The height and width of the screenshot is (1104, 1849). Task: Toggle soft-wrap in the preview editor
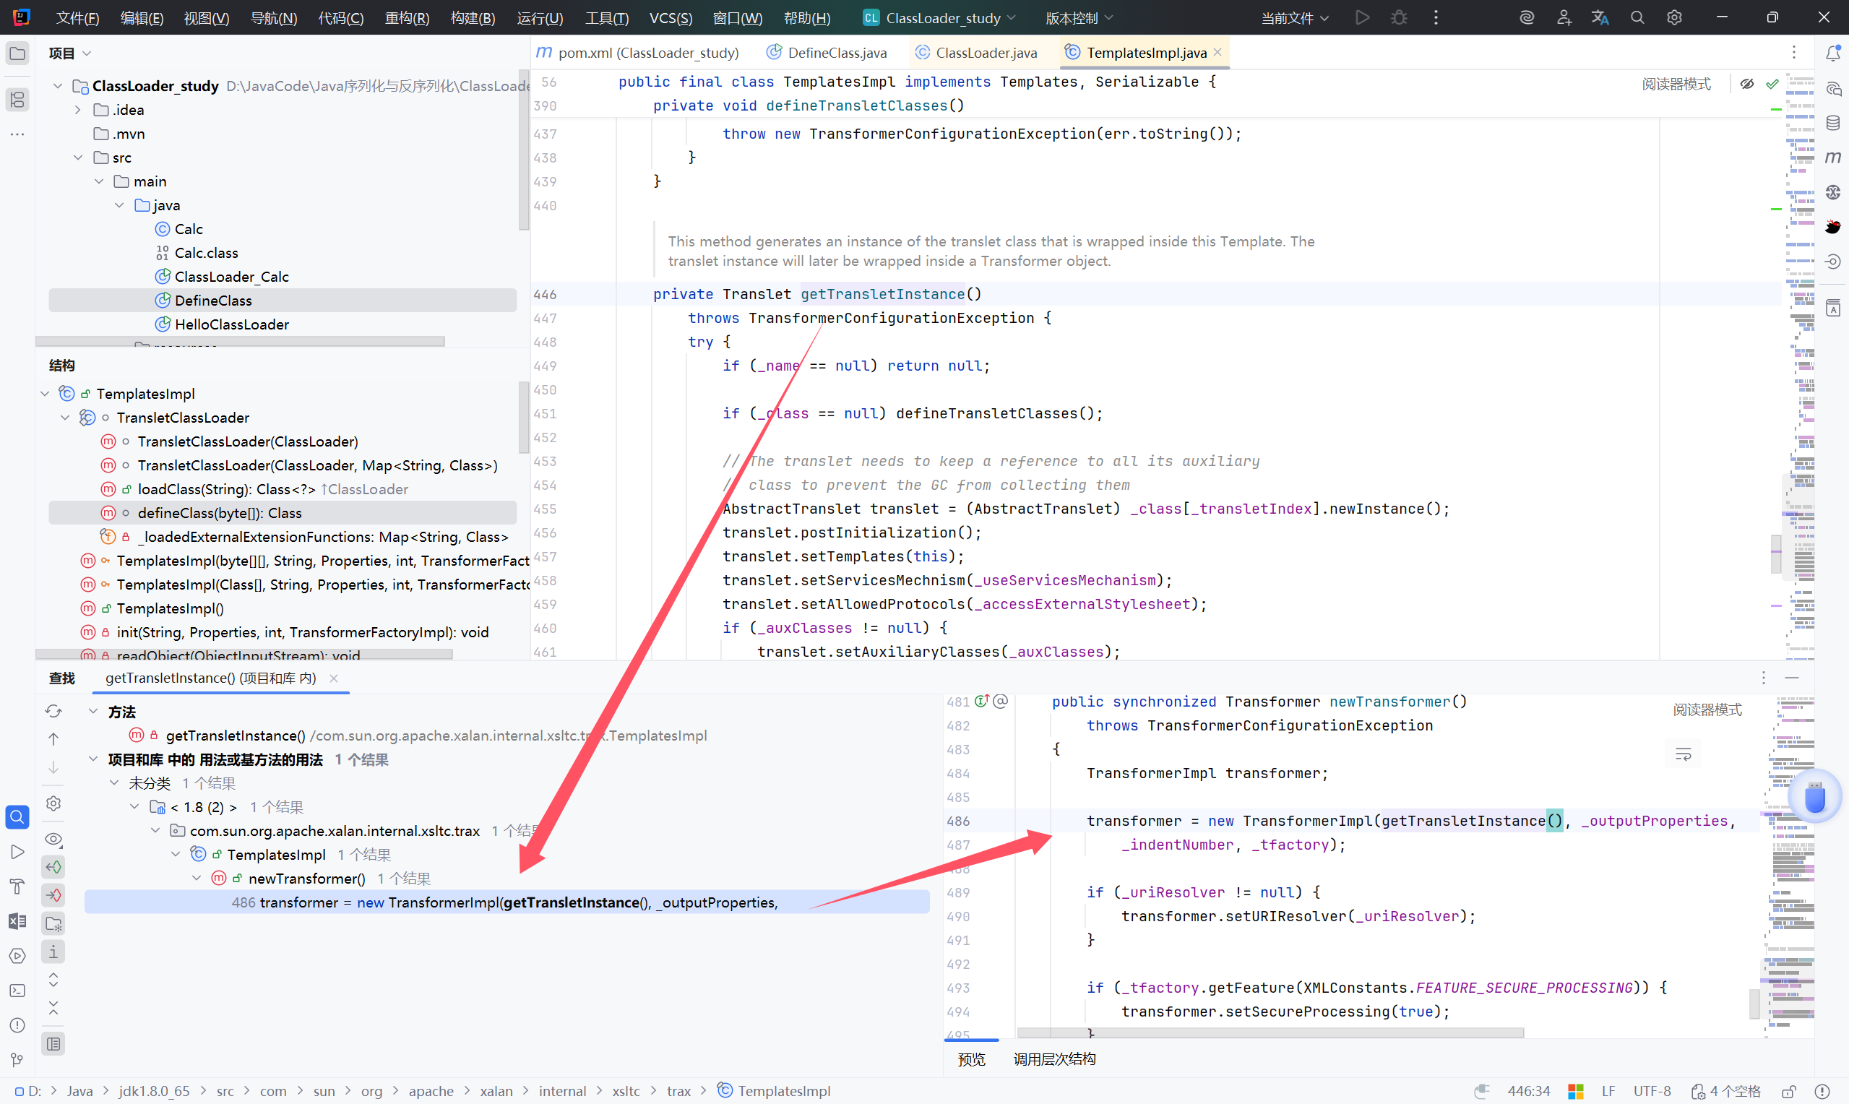[x=1682, y=754]
